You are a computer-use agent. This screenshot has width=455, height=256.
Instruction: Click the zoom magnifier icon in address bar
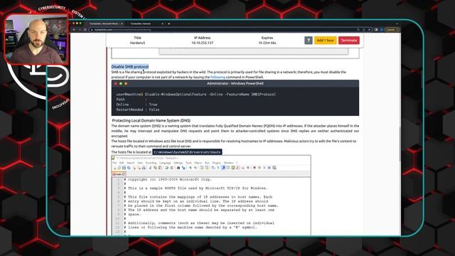click(358, 30)
